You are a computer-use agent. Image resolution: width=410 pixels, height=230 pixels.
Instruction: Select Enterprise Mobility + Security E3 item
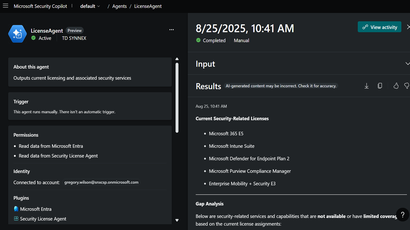click(242, 184)
